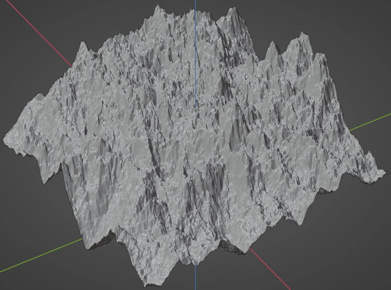Click the dark shadowed underside at terrain's front edge
Image resolution: width=391 pixels, height=290 pixels.
232,246
